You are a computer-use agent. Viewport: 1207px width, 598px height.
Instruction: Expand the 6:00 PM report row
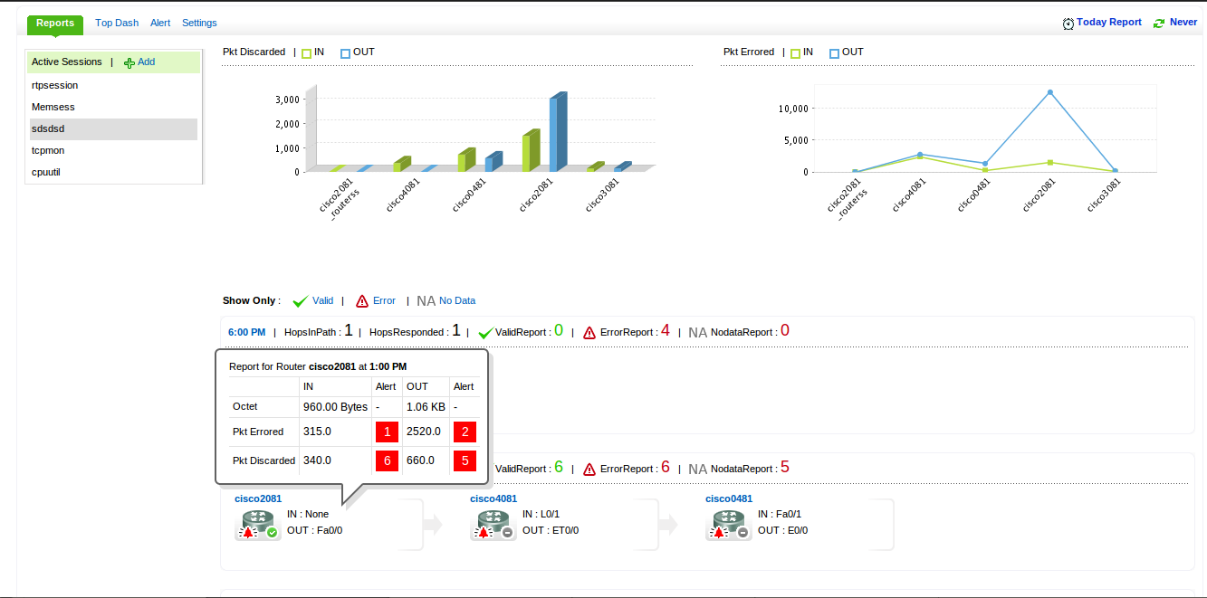coord(246,332)
